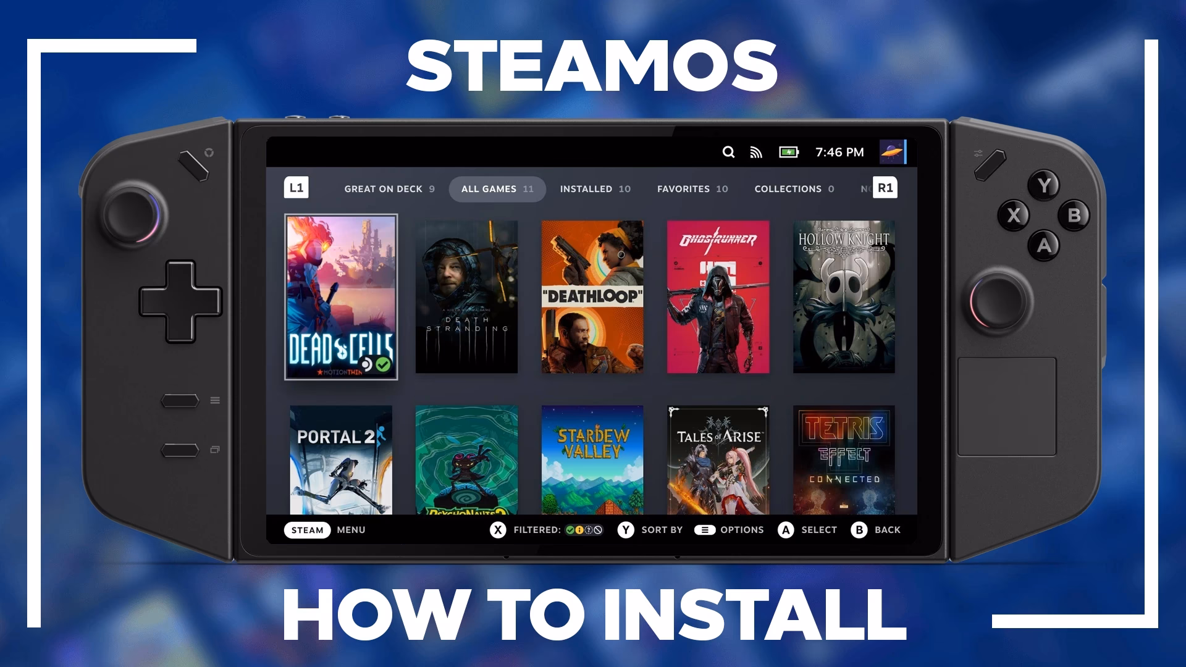Click the R1 shoulder button glyph
1186x667 pixels.
tap(885, 188)
